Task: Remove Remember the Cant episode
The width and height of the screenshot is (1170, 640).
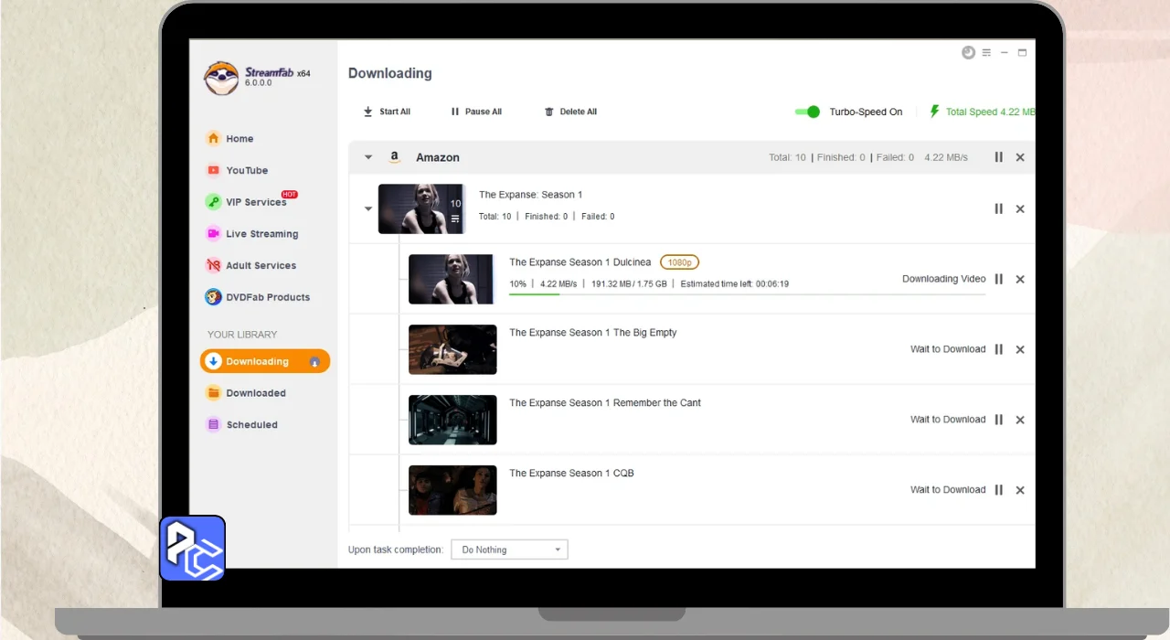Action: click(x=1020, y=420)
